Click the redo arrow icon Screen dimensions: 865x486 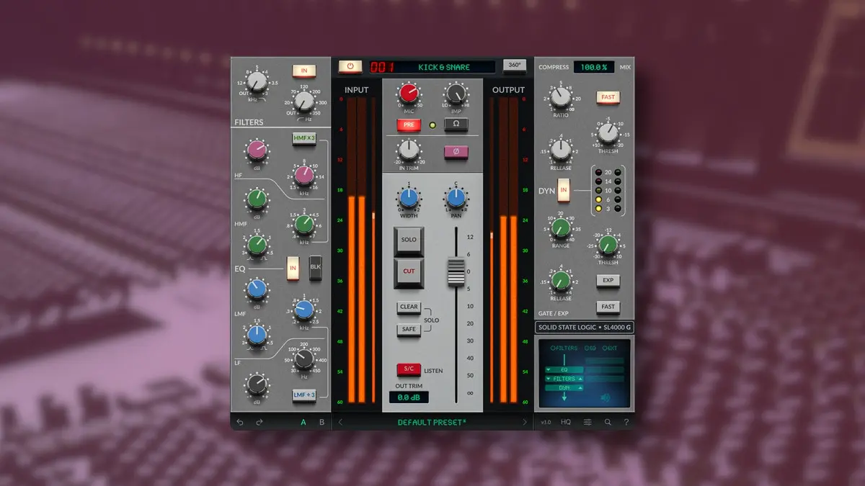pyautogui.click(x=259, y=422)
